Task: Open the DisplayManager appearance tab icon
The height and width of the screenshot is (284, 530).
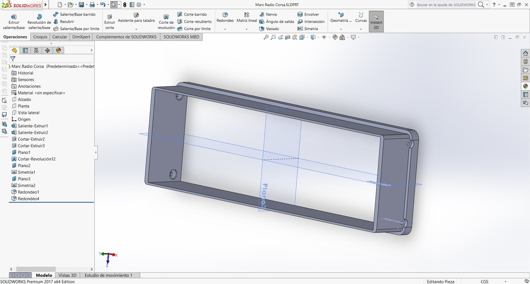Action: tap(58, 50)
